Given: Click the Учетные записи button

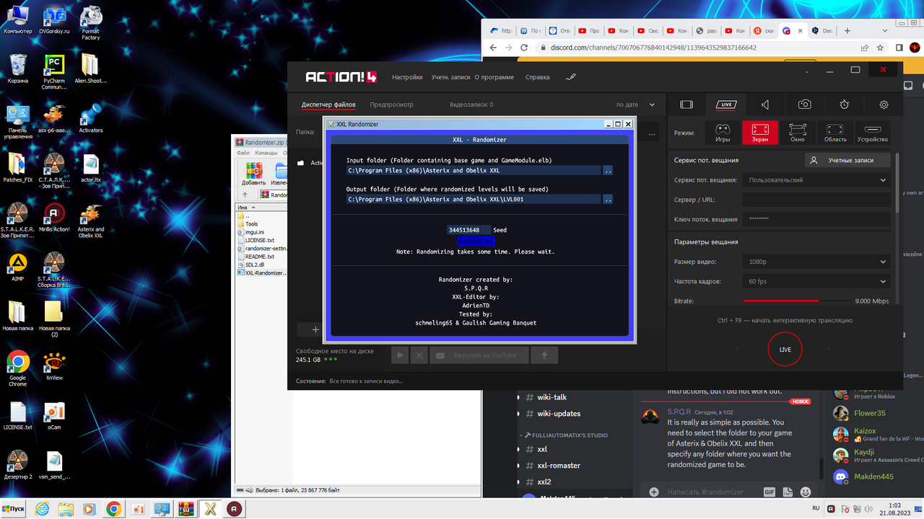Looking at the screenshot, I should coord(847,160).
